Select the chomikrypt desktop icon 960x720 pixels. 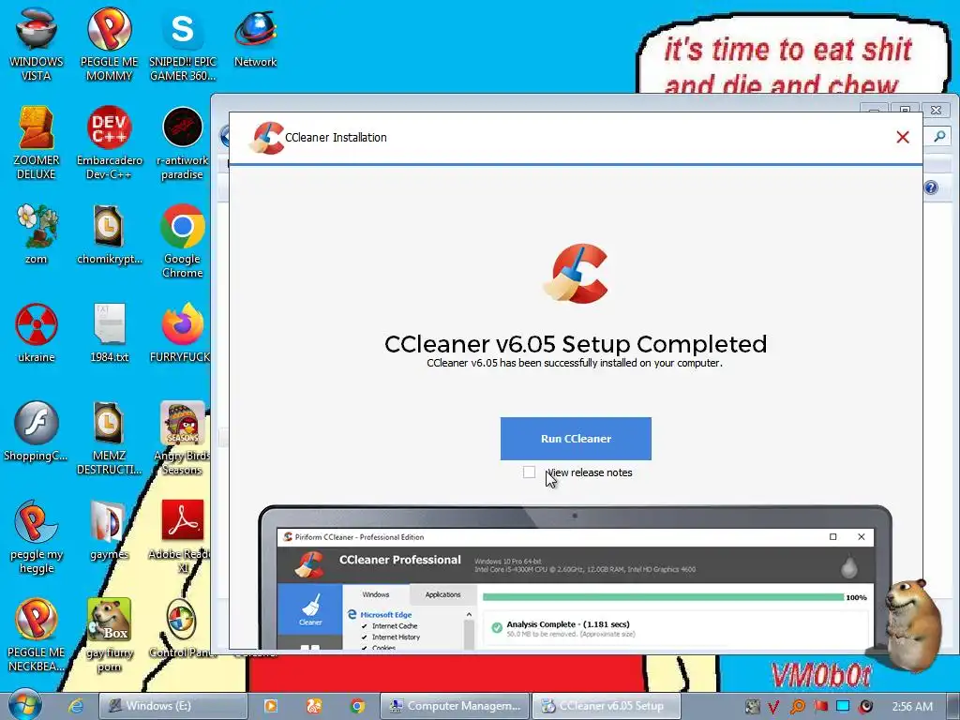tap(109, 233)
